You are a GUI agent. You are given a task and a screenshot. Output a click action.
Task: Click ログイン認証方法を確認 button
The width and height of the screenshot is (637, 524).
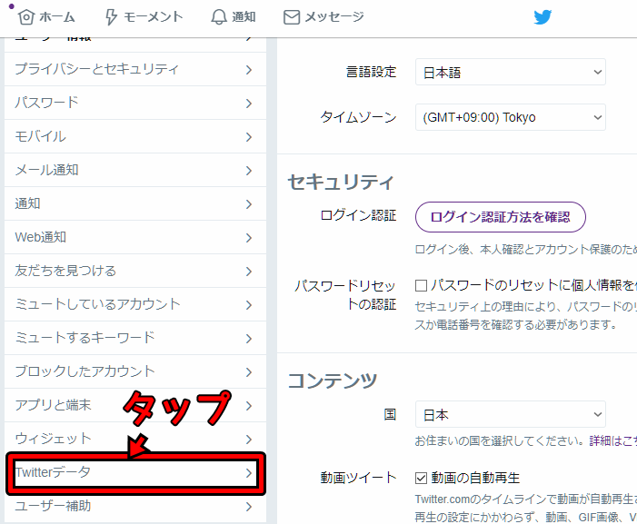click(501, 217)
